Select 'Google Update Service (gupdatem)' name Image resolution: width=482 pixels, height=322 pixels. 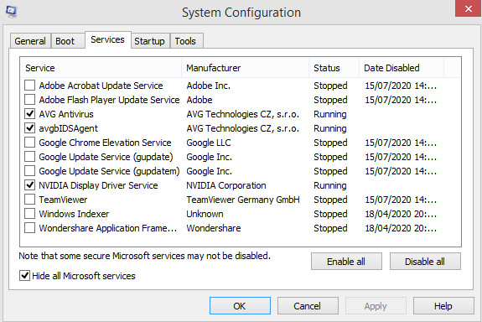click(x=109, y=171)
